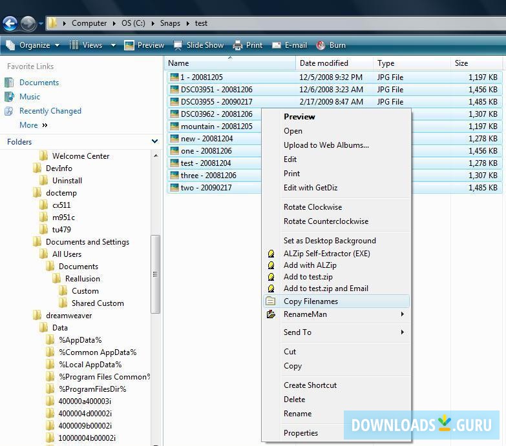The width and height of the screenshot is (506, 446).
Task: Choose Properties in the context menu
Action: point(300,433)
